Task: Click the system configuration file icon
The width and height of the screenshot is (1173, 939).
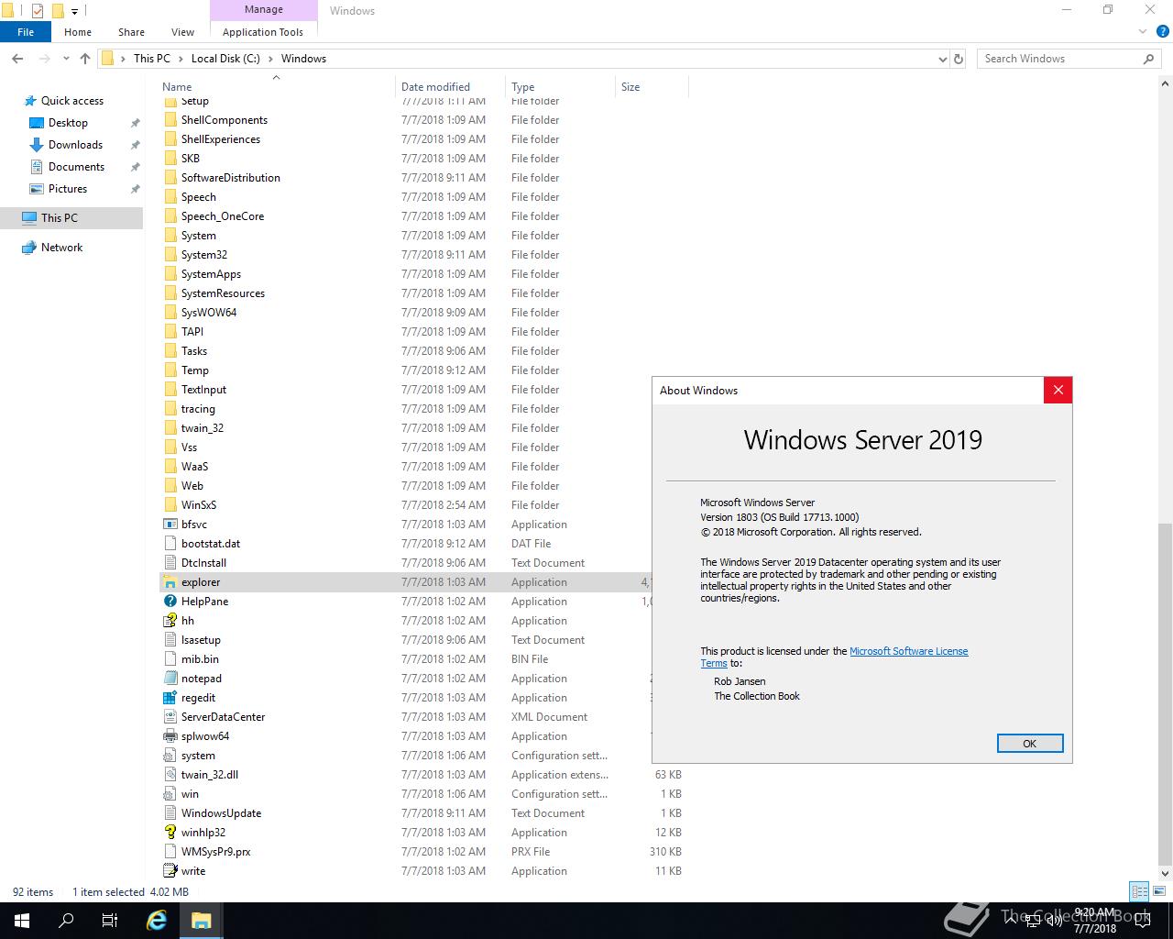Action: pos(170,756)
